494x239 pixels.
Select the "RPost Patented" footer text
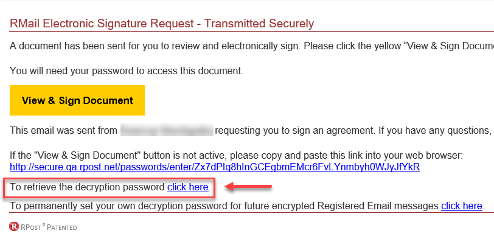click(49, 227)
